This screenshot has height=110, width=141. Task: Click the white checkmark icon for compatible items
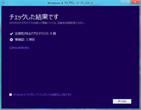11,34
